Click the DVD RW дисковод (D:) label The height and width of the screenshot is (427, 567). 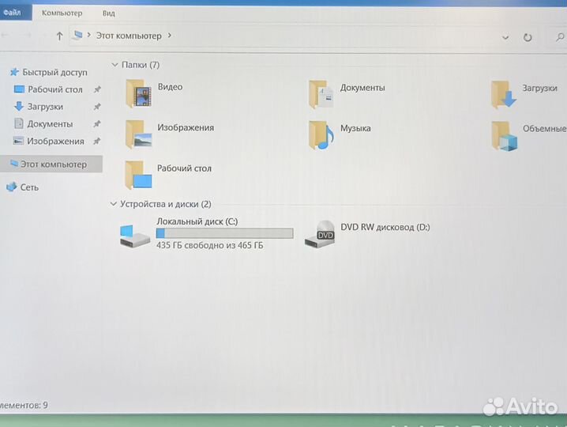385,227
